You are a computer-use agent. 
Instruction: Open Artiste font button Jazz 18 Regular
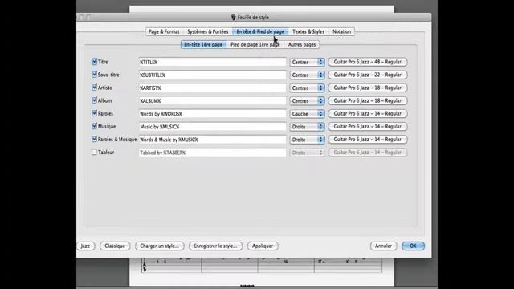368,88
